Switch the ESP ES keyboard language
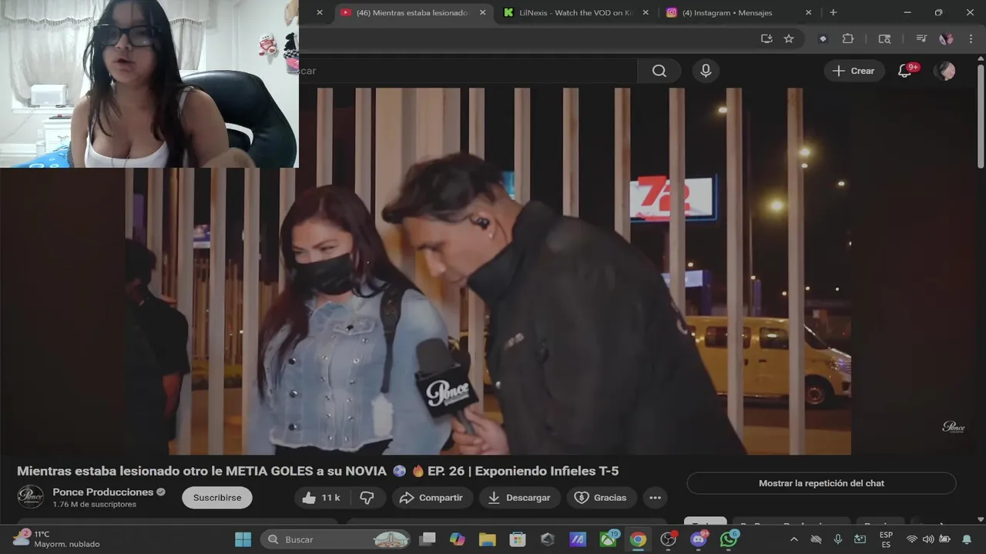 click(886, 539)
